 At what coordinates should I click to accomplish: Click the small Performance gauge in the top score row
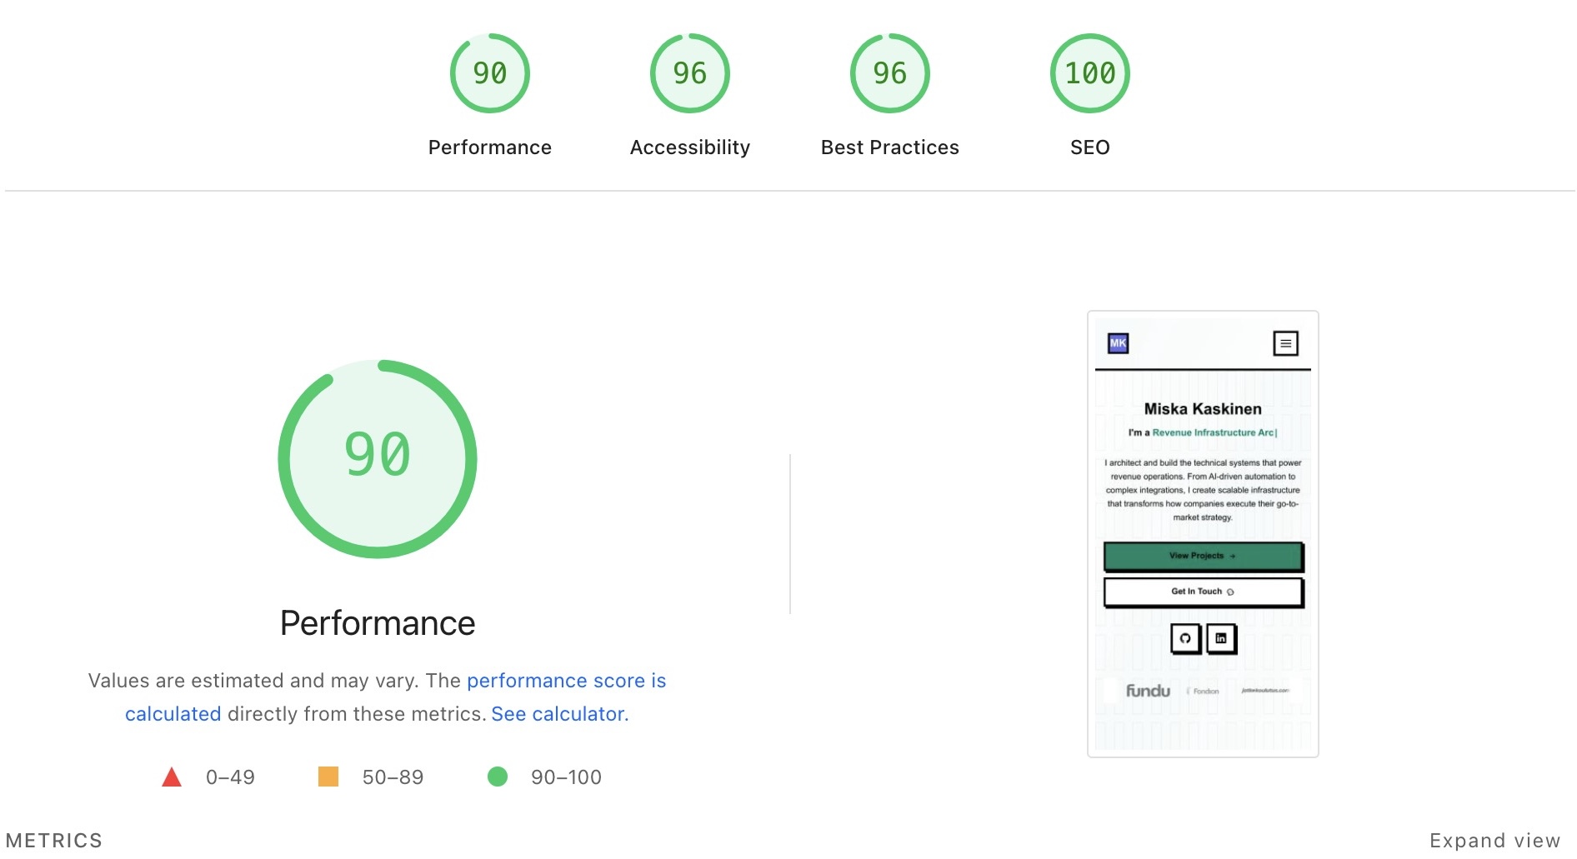click(x=489, y=74)
